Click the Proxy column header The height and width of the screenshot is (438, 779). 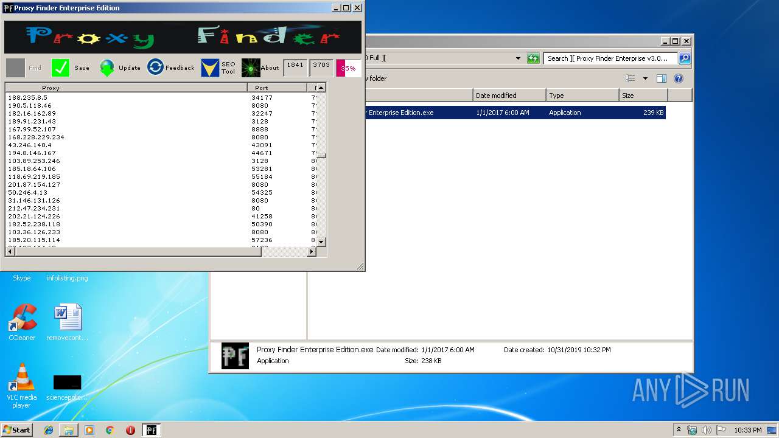(127, 88)
